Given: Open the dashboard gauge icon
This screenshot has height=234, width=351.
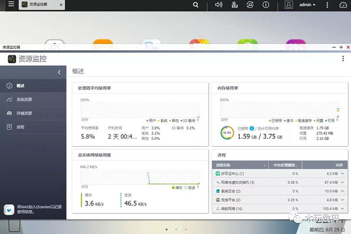Looking at the screenshot, I should [343, 5].
